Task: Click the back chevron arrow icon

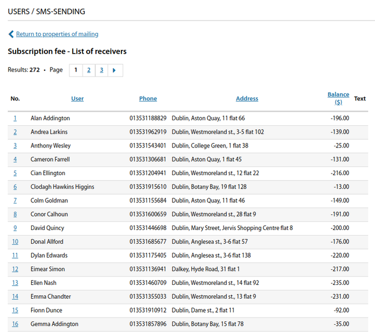Action: 11,34
